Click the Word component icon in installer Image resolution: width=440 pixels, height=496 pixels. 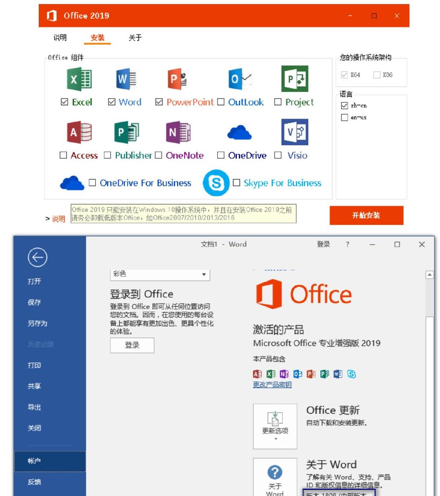(x=126, y=79)
